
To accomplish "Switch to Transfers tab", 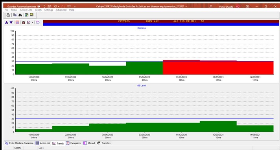I will pyautogui.click(x=104, y=143).
